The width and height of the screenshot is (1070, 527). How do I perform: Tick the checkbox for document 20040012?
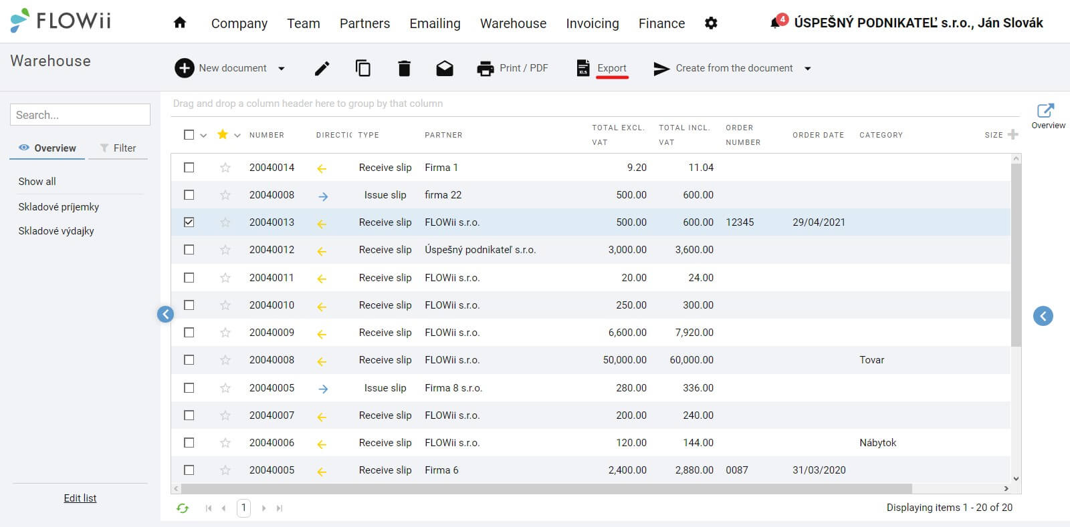tap(189, 250)
